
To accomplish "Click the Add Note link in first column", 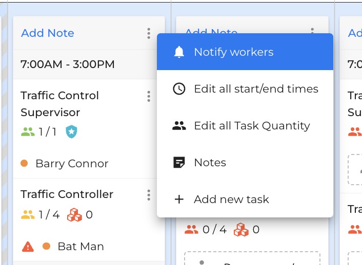I will point(47,33).
